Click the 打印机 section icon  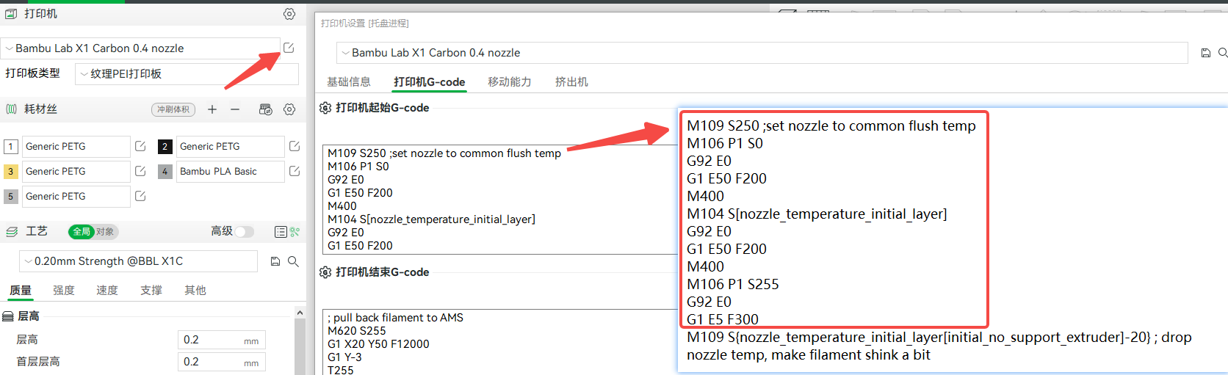click(11, 14)
